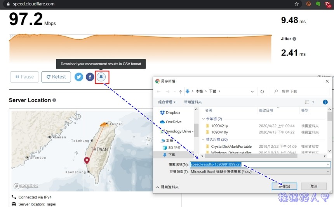Click the Server Location info icon

pos(54,100)
